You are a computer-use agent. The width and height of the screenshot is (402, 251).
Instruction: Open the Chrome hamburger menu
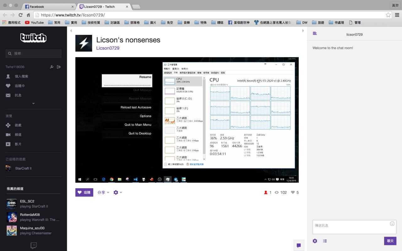(x=397, y=15)
